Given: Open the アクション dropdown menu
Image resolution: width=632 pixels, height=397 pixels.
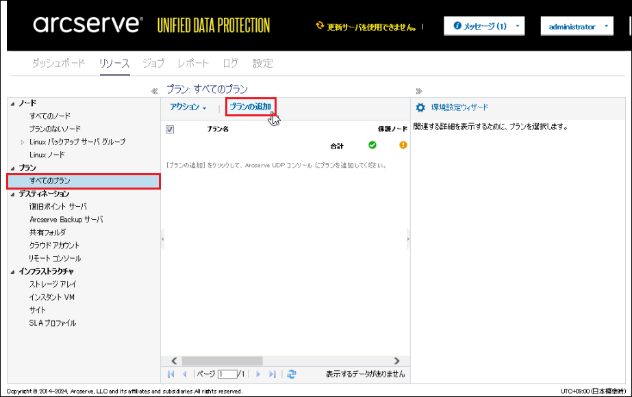Looking at the screenshot, I should pos(188,107).
